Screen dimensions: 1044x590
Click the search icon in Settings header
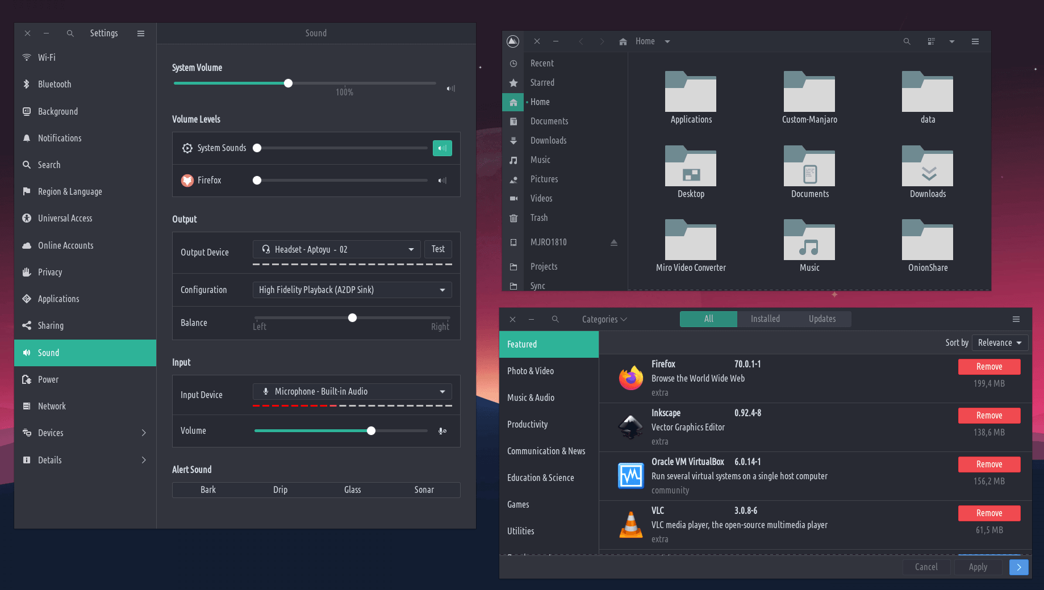point(70,34)
